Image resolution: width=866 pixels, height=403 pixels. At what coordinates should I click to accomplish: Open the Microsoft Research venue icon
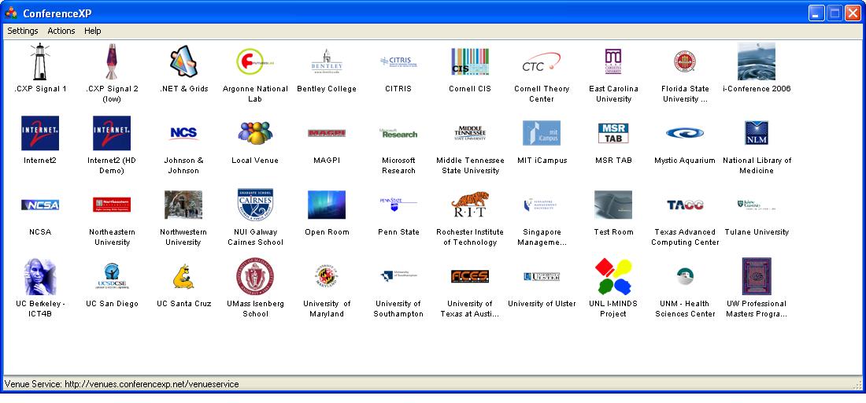[x=398, y=133]
